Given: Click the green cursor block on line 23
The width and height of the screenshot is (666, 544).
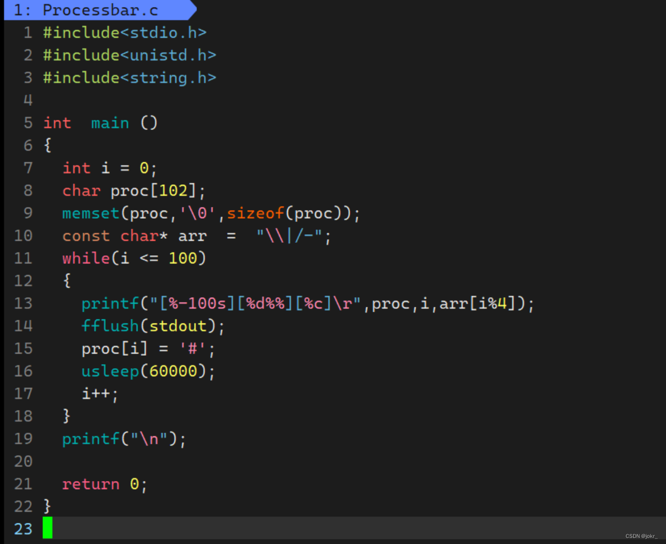Looking at the screenshot, I should 47,528.
